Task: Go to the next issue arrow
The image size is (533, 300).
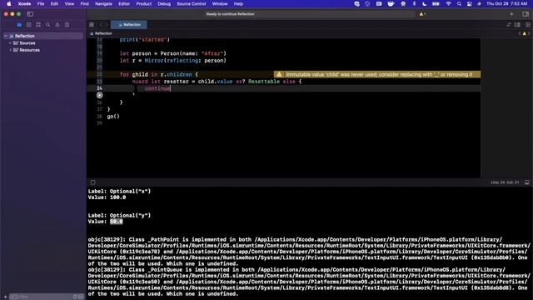Action: tap(529, 33)
